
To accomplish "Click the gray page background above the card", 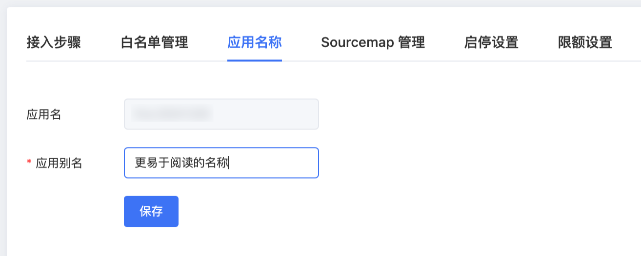I will [320, 3].
